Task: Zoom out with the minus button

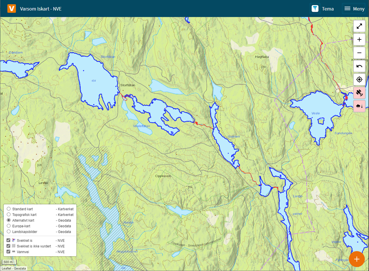Action: tap(359, 53)
